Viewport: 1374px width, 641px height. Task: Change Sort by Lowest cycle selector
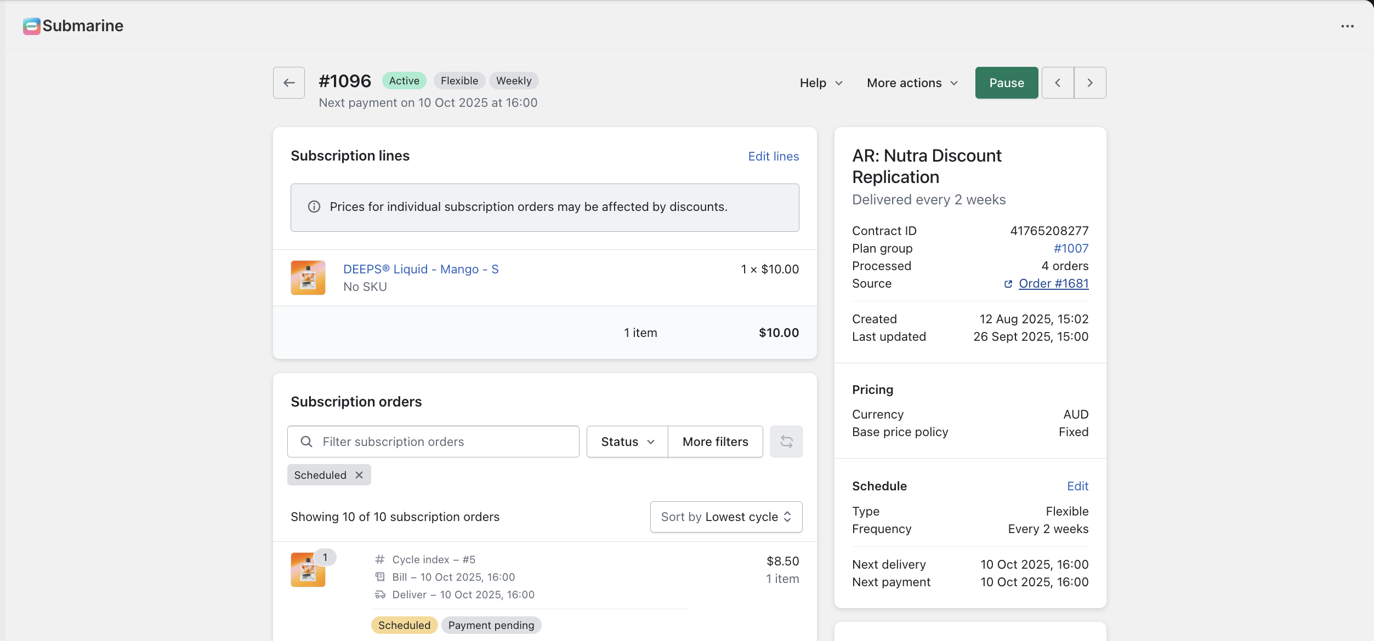[726, 517]
